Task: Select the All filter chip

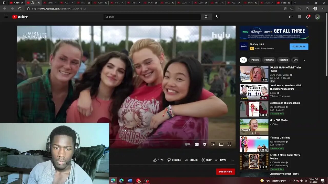Action: (243, 60)
